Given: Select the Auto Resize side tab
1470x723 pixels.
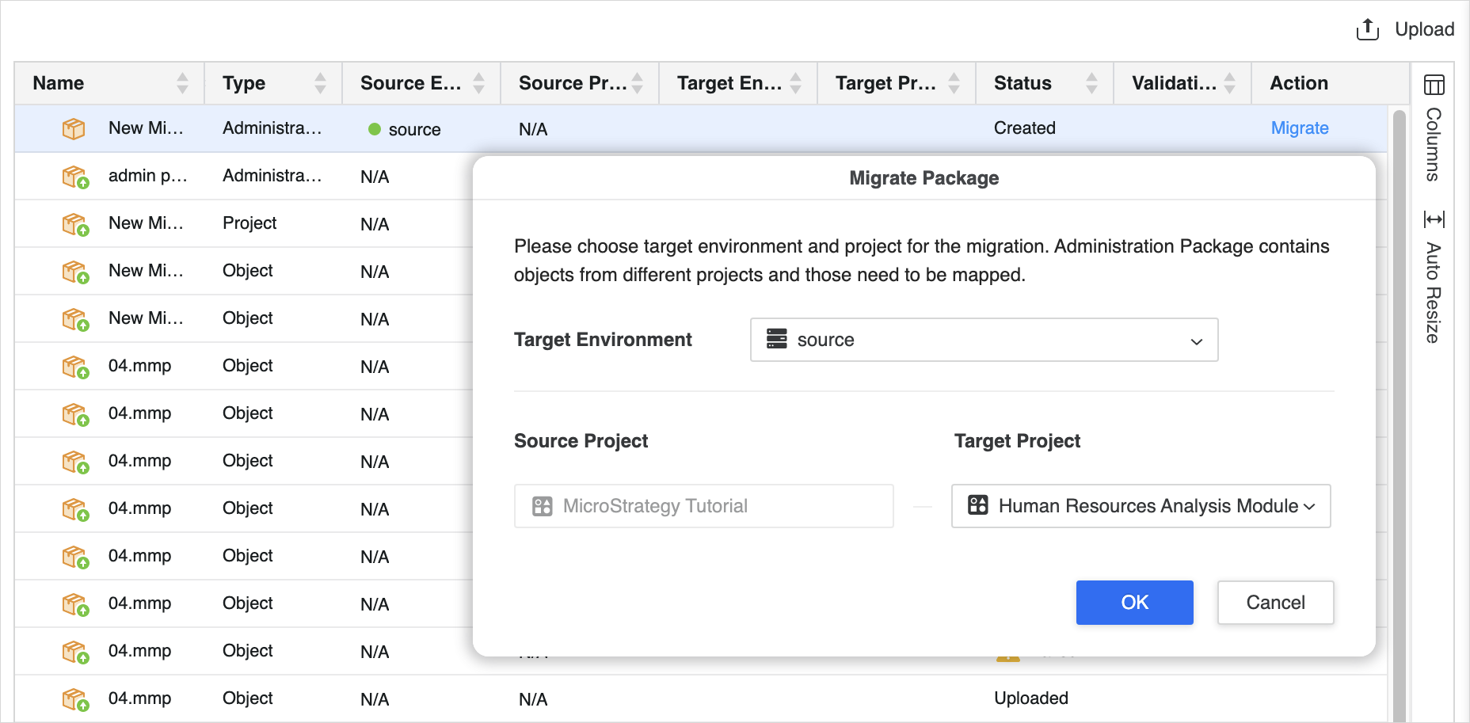Looking at the screenshot, I should pos(1434,293).
